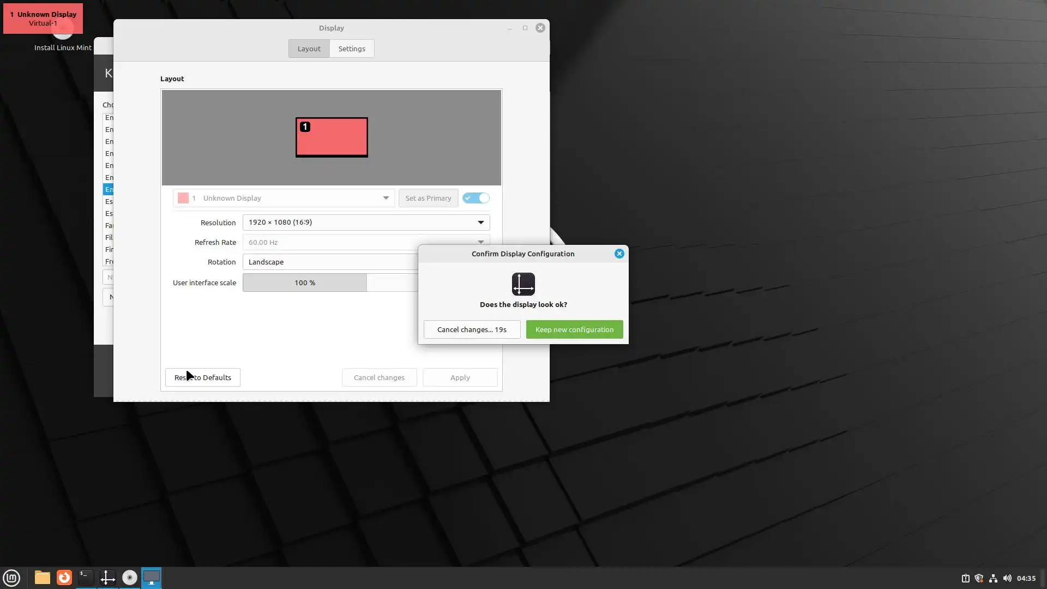
Task: Click Reset to Defaults button
Action: tap(203, 377)
